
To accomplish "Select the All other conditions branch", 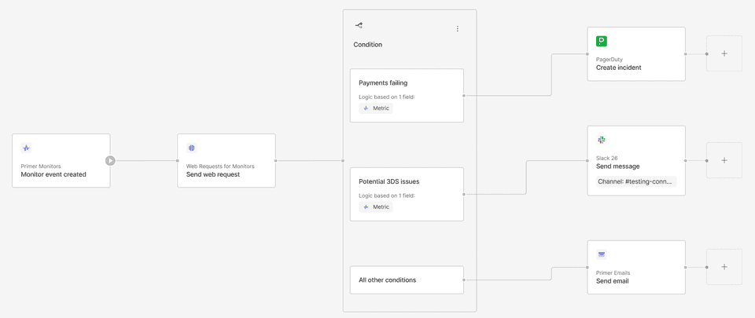I will coord(407,280).
